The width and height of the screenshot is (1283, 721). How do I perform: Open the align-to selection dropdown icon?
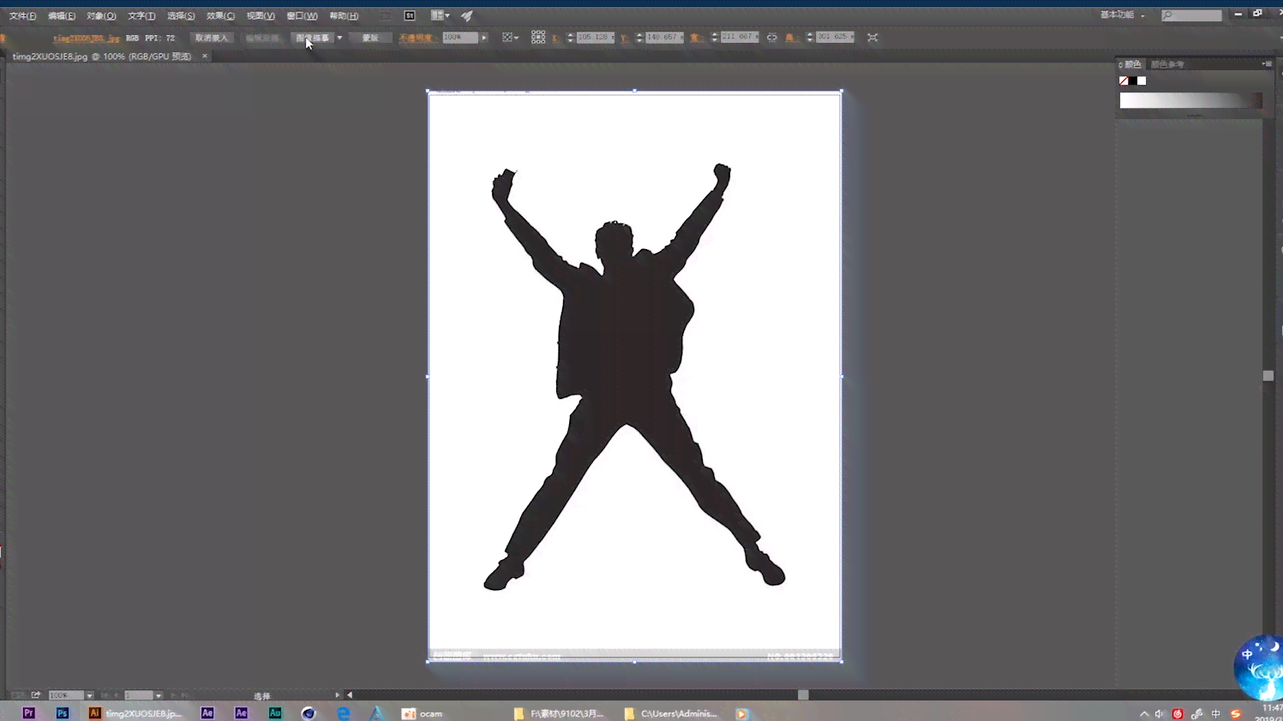pyautogui.click(x=510, y=38)
